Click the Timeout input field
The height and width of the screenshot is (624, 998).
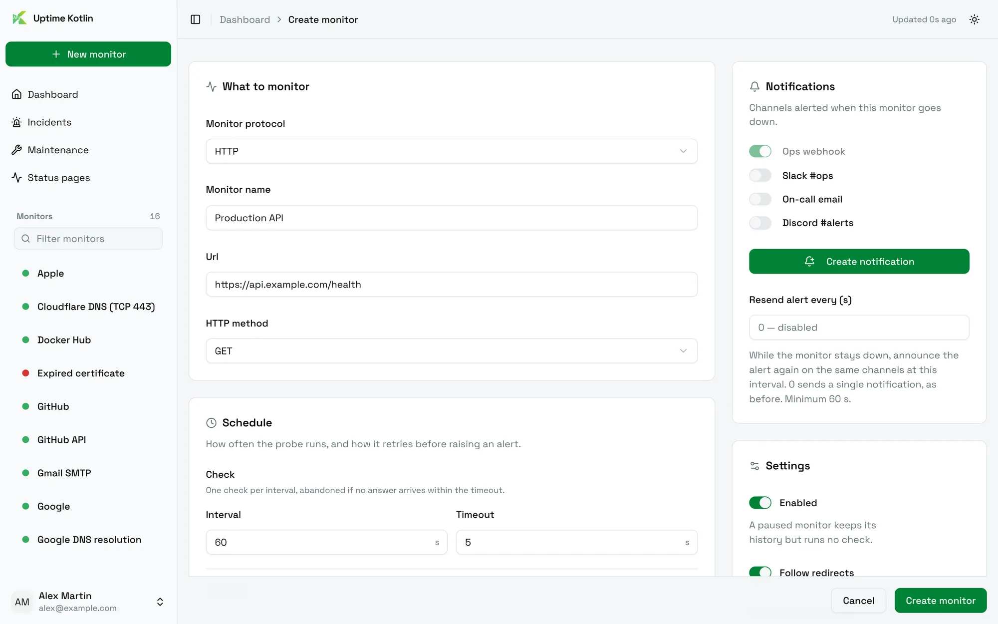coord(576,542)
